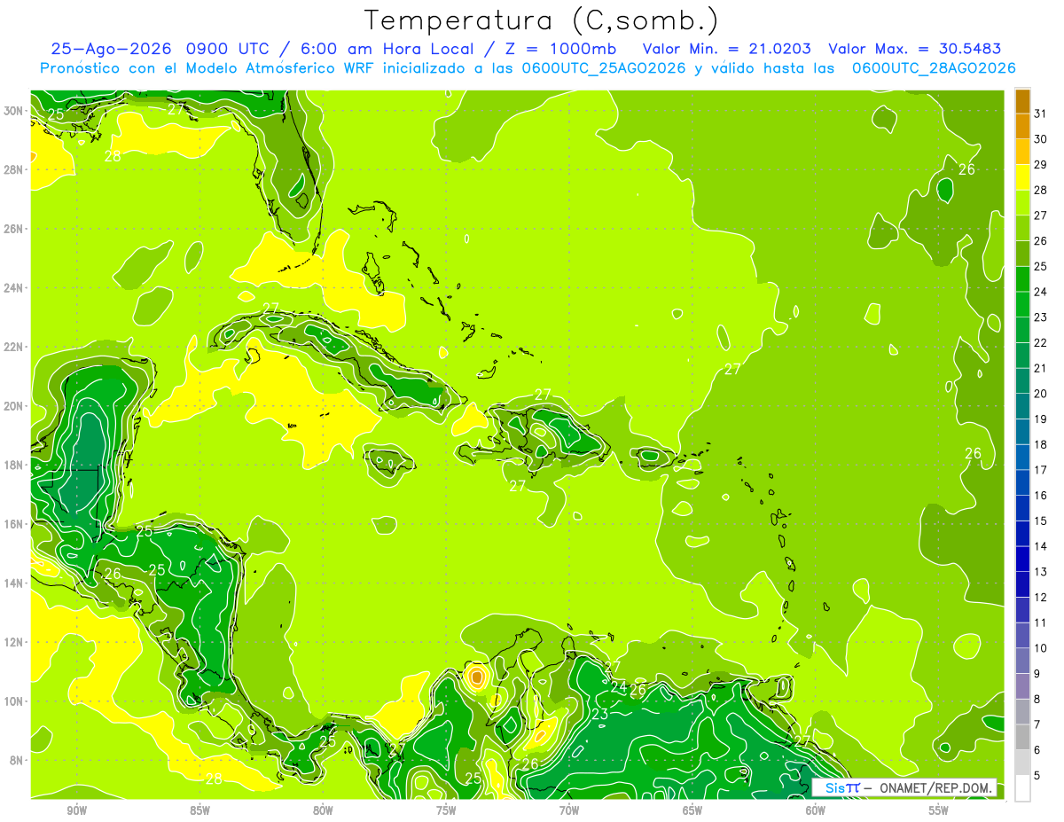Click the "14N" latitude axis label
Screen dimensions: 1064x822
click(x=13, y=583)
